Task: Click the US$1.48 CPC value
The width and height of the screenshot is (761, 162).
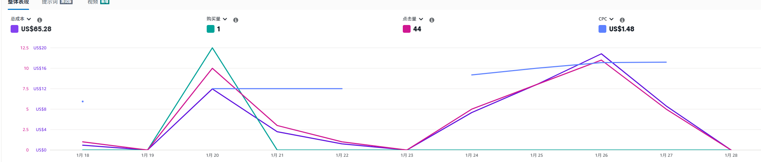Action: click(622, 29)
